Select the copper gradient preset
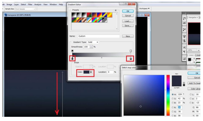 pyautogui.click(x=84, y=20)
